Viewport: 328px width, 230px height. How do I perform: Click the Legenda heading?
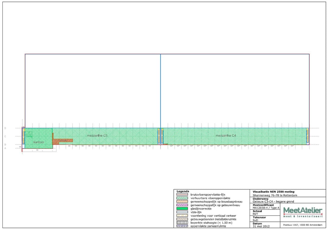pos(183,191)
